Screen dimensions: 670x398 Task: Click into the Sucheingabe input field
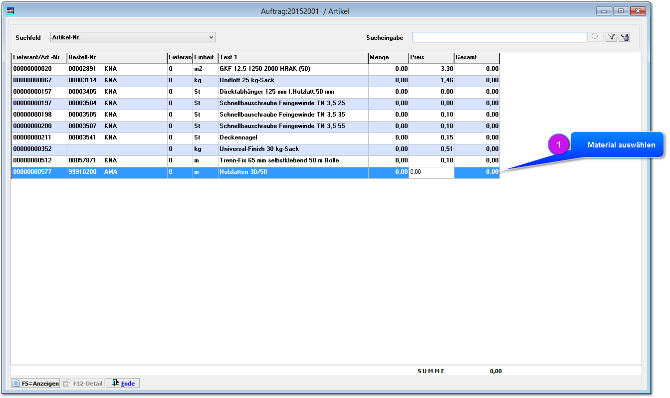click(499, 37)
